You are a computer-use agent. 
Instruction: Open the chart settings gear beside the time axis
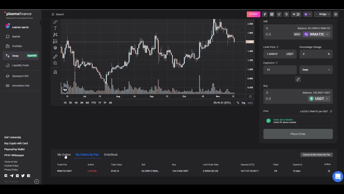250,96
